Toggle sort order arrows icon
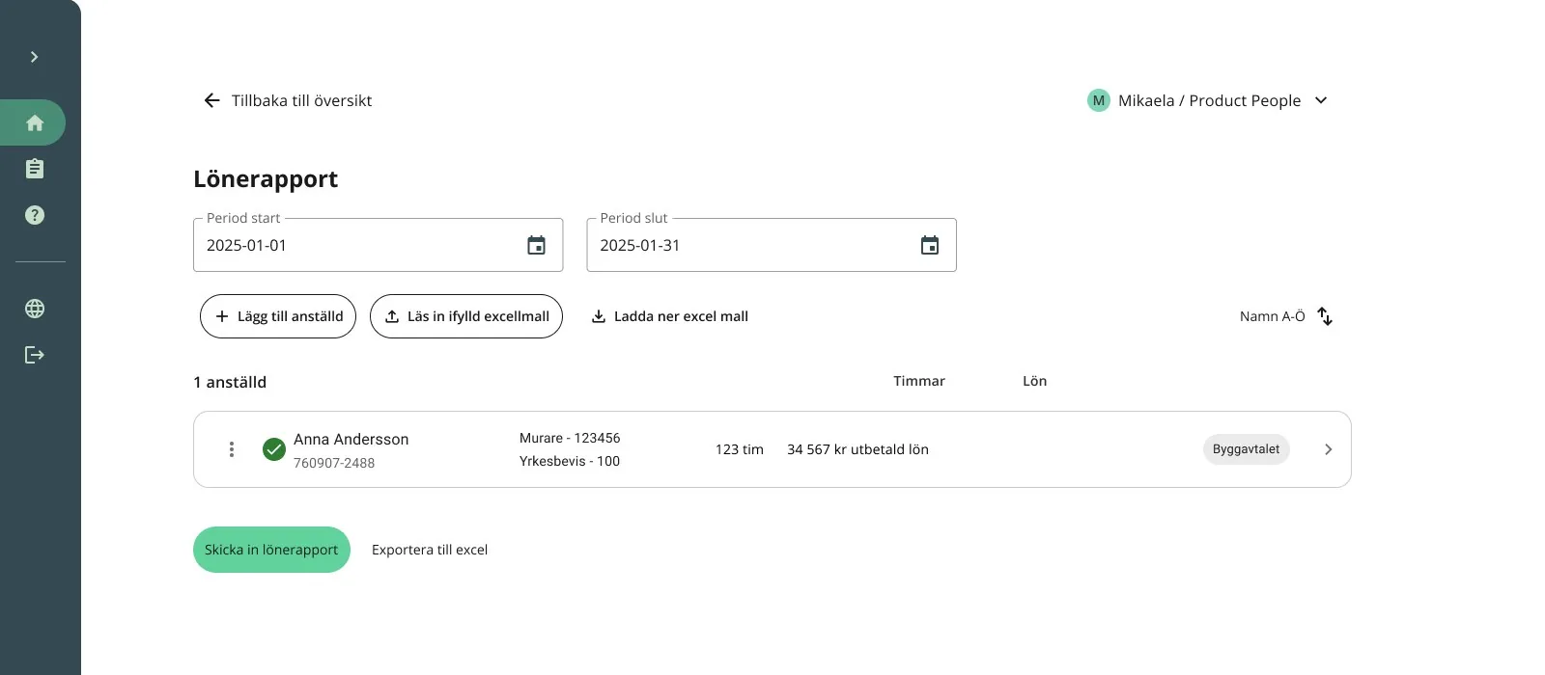Screen dimensions: 1545x675 1325,316
